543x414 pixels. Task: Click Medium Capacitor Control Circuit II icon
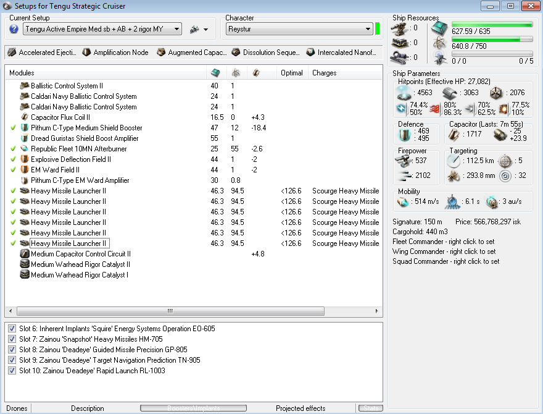click(25, 254)
